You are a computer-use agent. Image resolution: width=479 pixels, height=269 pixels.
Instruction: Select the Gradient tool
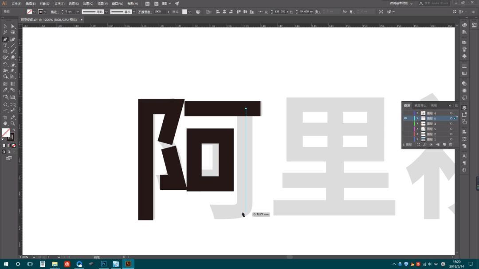[13, 84]
